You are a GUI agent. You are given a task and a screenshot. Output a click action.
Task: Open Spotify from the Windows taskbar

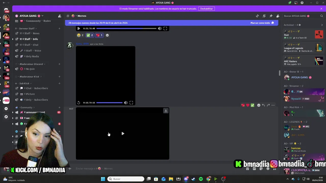click(x=201, y=179)
